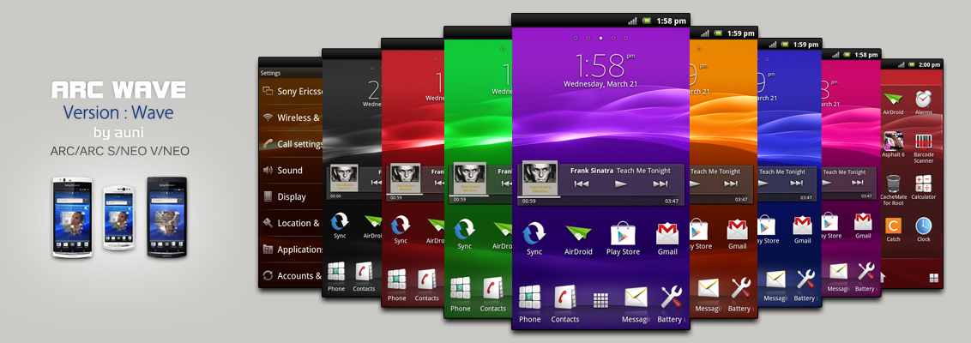Skip to next track on pink screen
971x343 pixels.
point(857,182)
